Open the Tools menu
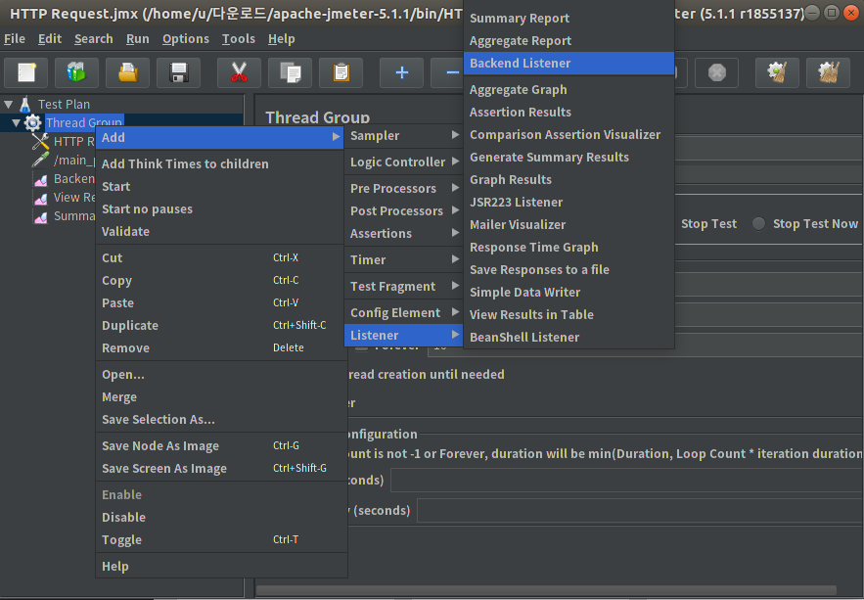The image size is (864, 600). click(239, 39)
